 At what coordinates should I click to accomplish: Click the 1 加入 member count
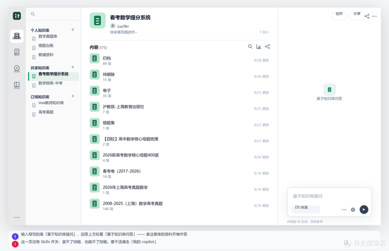tap(264, 32)
